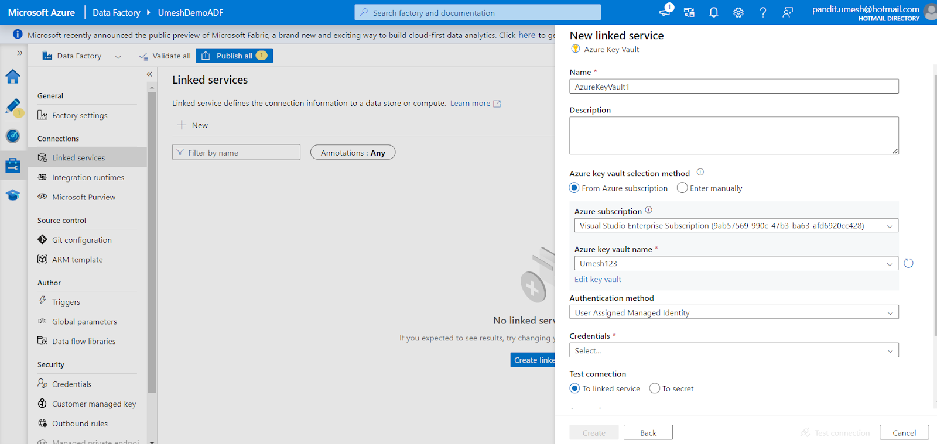
Task: Click the Microsoft Azure logo text
Action: tap(42, 12)
